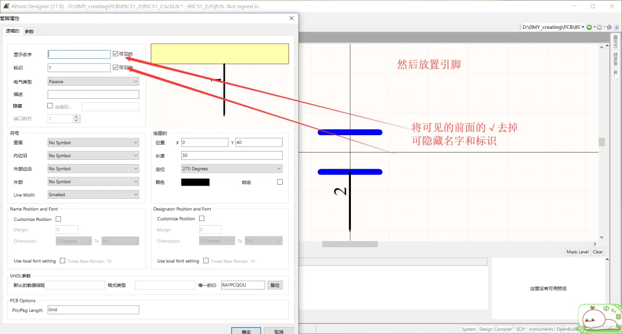Open orientation 270 Degrees dropdown
The height and width of the screenshot is (334, 622).
232,169
